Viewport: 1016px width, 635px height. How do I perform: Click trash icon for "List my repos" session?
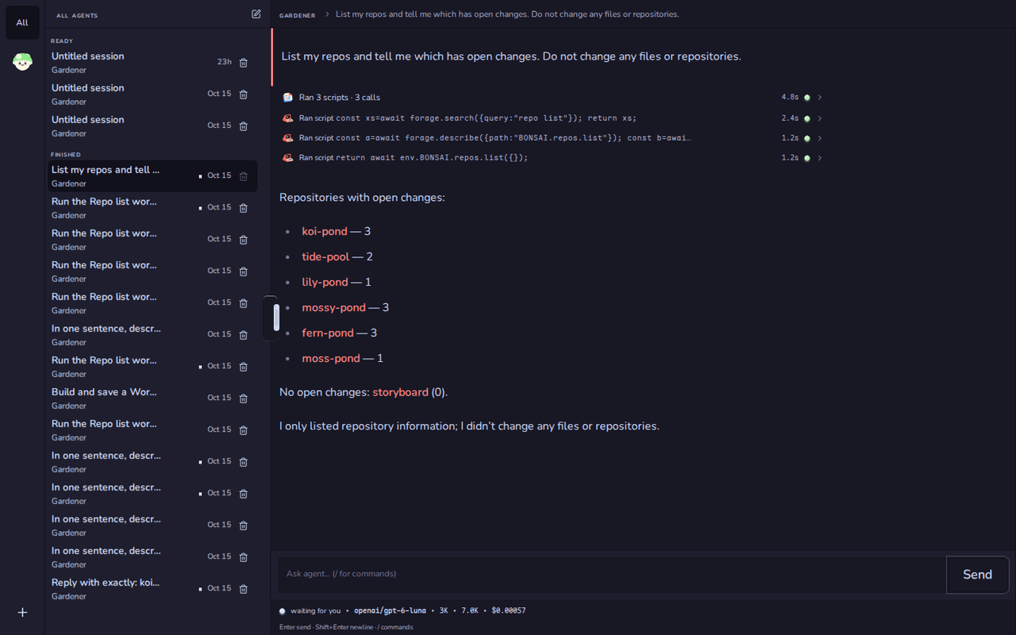pyautogui.click(x=244, y=176)
